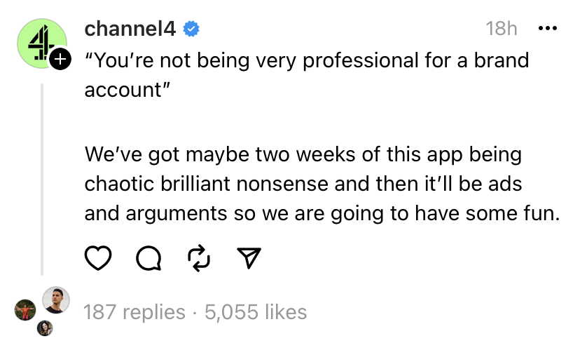Click the replier avatar with the orange shirt
Screen dimensions: 580x350
coord(25,309)
